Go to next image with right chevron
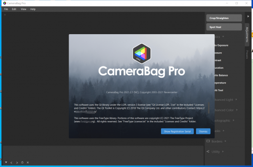 (17, 163)
